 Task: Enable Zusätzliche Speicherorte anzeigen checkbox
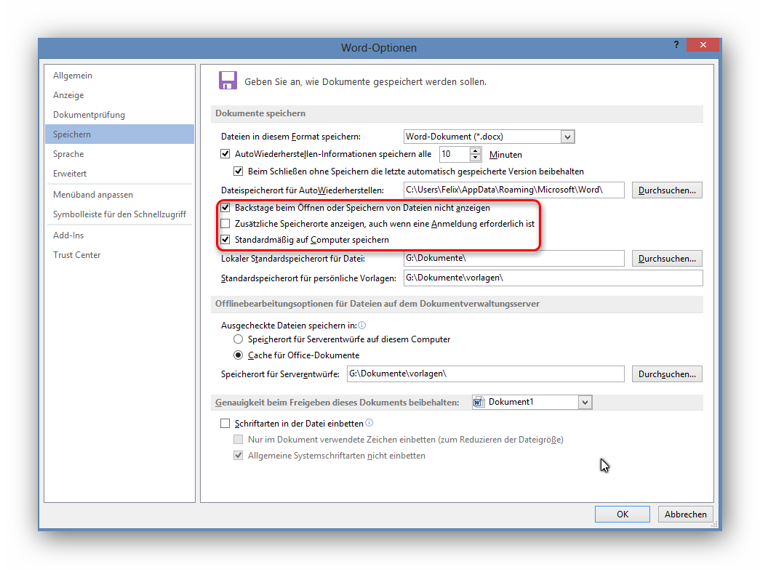pyautogui.click(x=225, y=224)
